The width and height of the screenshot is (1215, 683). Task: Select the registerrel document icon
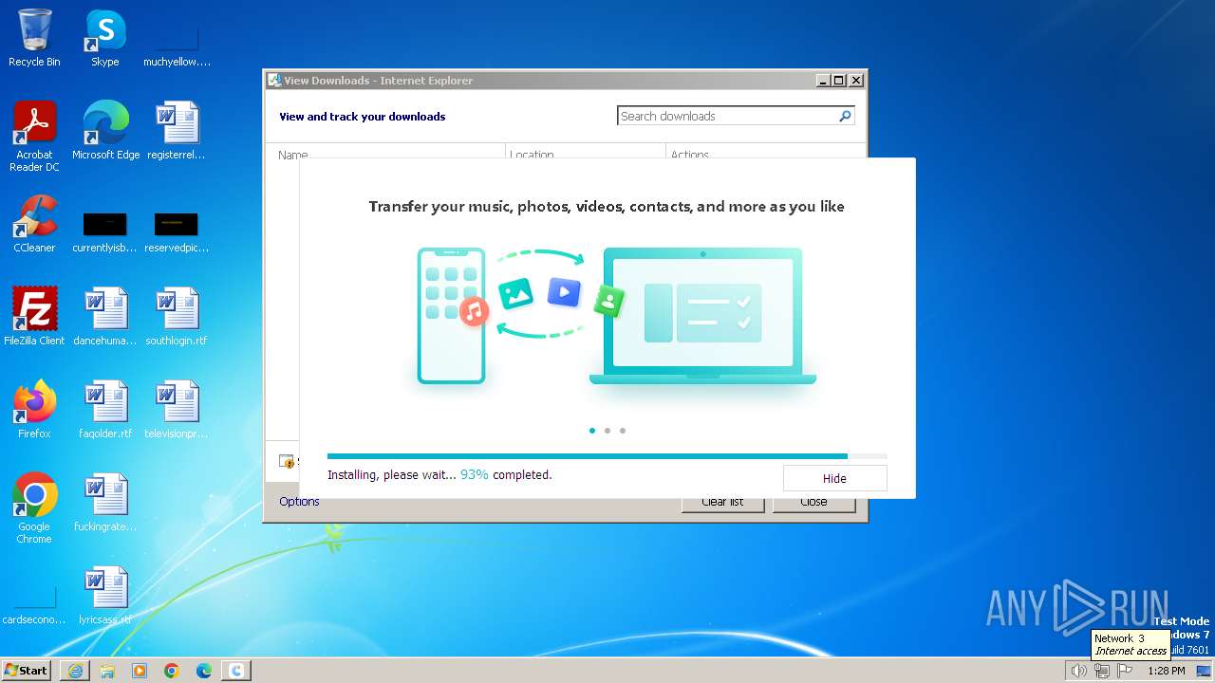[x=177, y=131]
